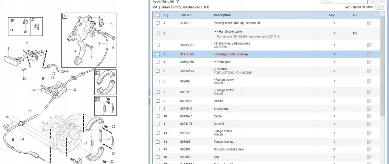
Task: Check the box for Fig. 15 socket screw
Action: tap(158, 149)
